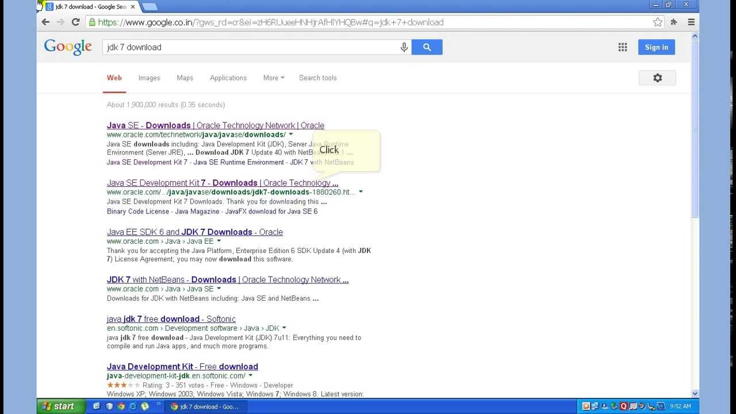The width and height of the screenshot is (736, 414).
Task: Open the first orange icon in system tray
Action: click(586, 406)
